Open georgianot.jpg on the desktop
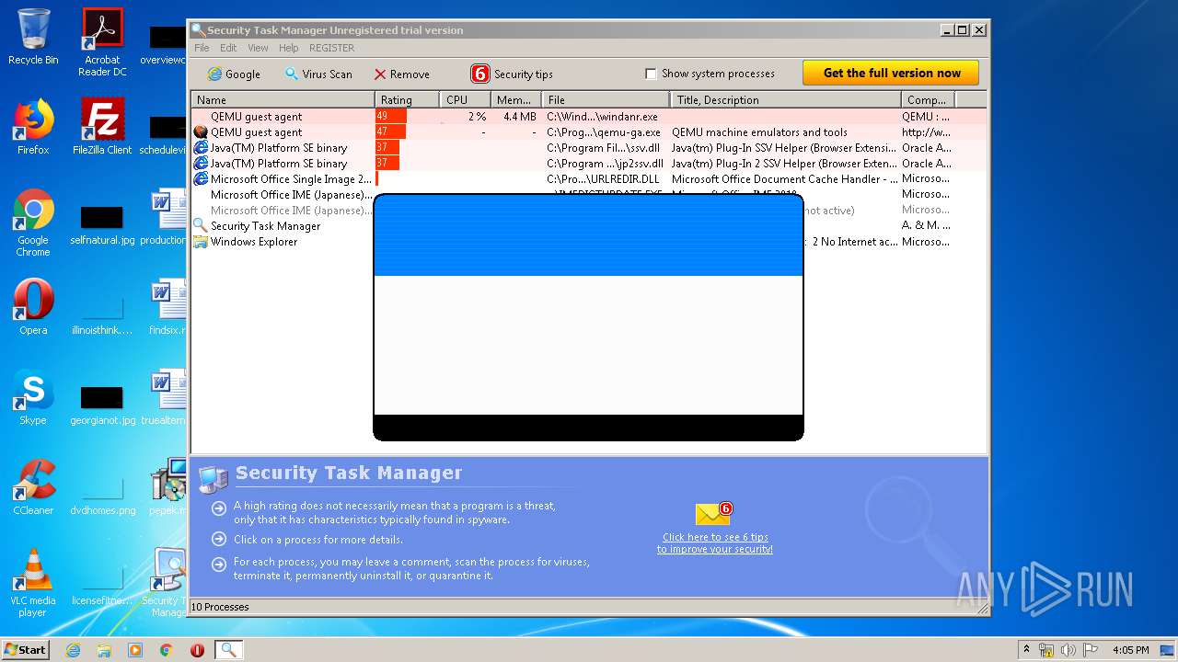 (102, 405)
